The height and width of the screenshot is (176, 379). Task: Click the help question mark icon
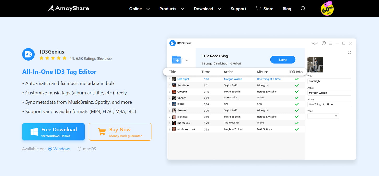(324, 43)
